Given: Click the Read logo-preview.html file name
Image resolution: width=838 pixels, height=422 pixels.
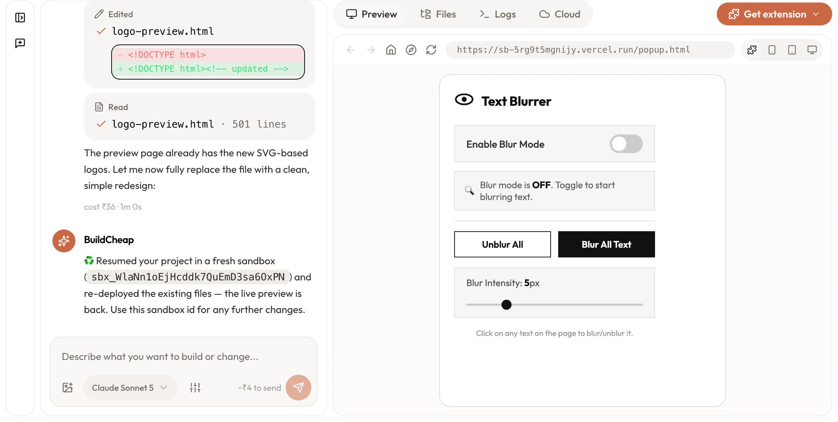Looking at the screenshot, I should [163, 124].
